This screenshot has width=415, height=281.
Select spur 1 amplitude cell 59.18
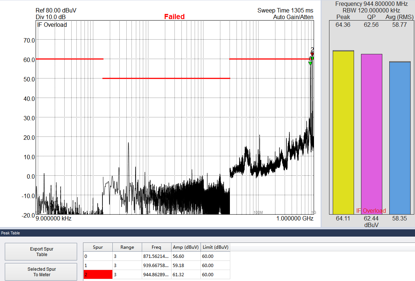pos(186,265)
